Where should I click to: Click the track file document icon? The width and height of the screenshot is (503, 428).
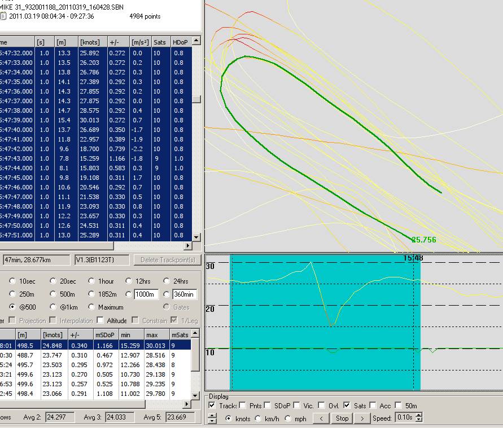3,16
